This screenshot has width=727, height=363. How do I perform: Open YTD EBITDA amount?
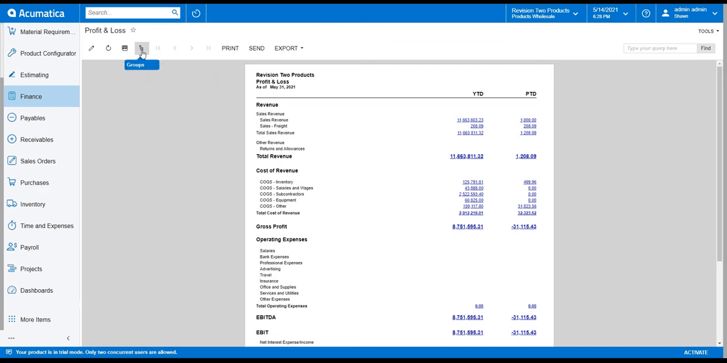tap(468, 317)
